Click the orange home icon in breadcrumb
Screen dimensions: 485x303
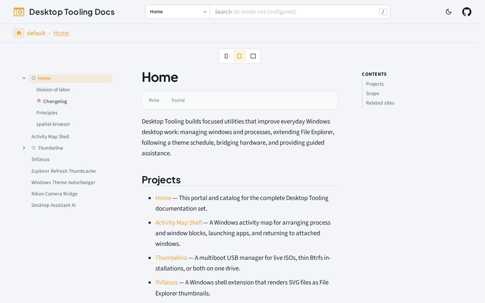tap(19, 33)
